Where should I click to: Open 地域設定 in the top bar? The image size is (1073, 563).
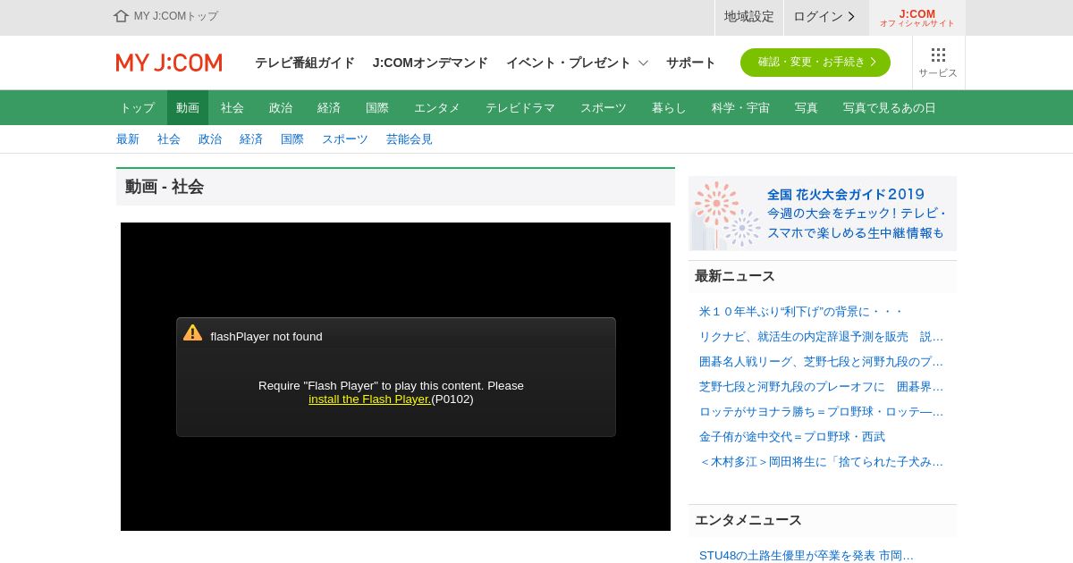(x=749, y=16)
